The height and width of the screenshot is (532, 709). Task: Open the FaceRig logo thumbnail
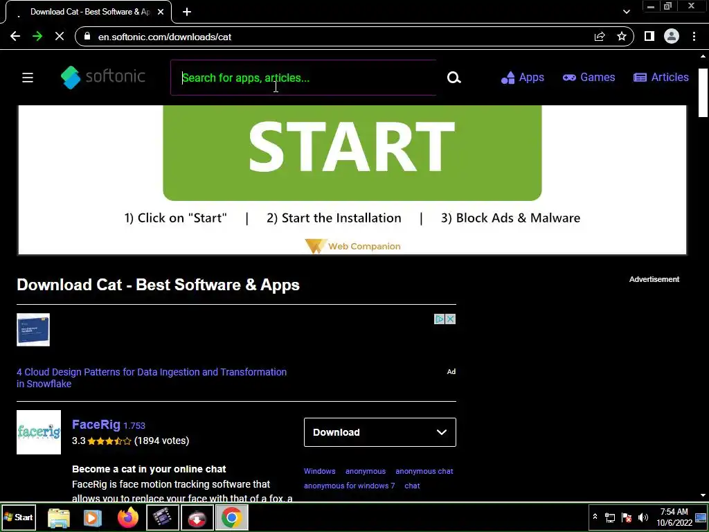click(39, 432)
